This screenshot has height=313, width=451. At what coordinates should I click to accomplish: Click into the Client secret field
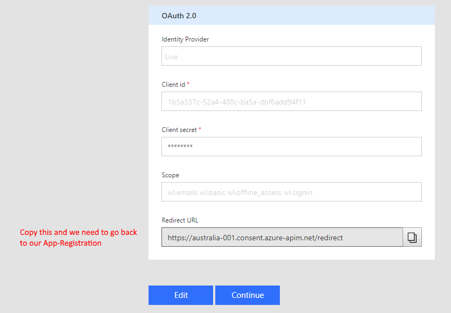tap(291, 147)
